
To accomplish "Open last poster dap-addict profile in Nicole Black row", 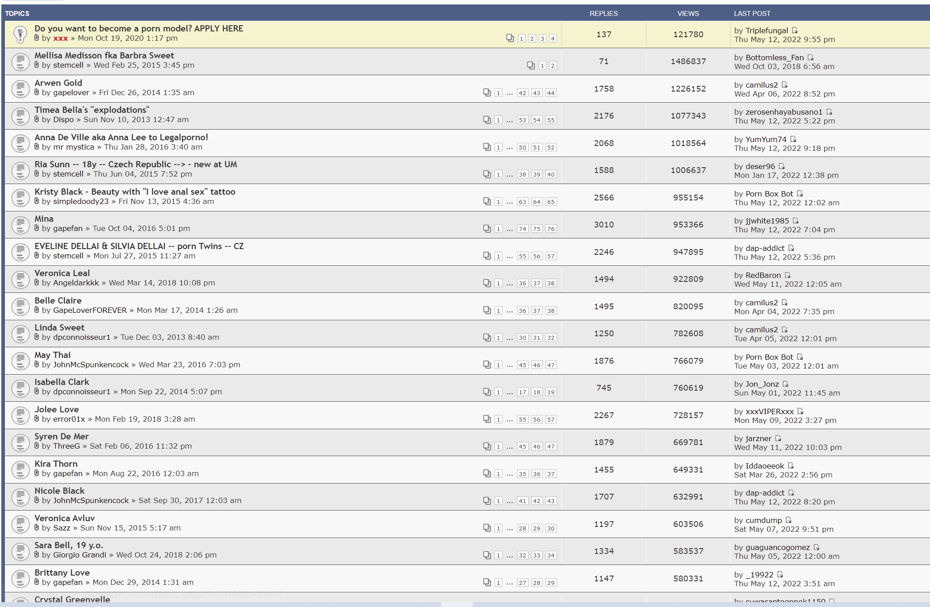I will pyautogui.click(x=765, y=493).
